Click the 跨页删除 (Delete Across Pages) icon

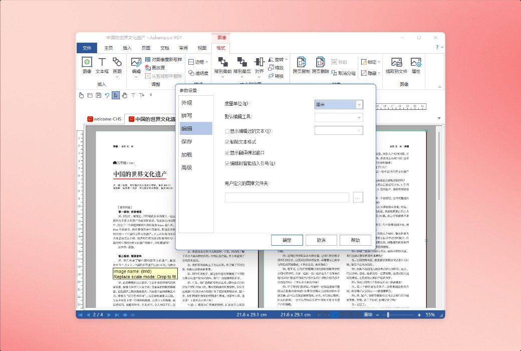(320, 62)
